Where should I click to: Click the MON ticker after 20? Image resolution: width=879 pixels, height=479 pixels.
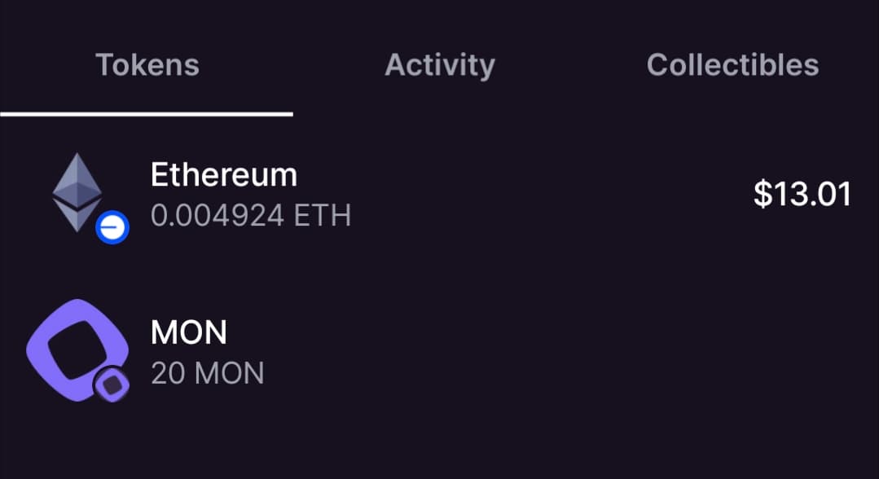231,373
